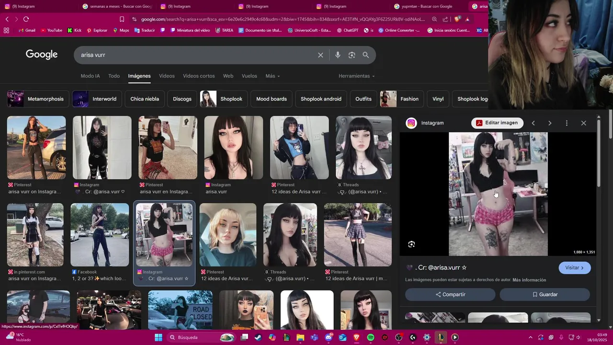Select the Chica niebla filter chip
Screen dimensions: 613x345
tap(145, 99)
